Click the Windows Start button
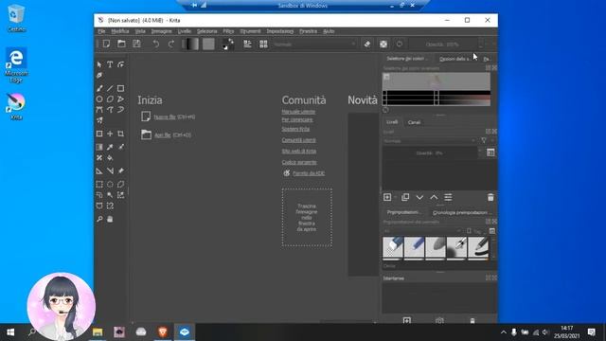The image size is (606, 341). 10,332
